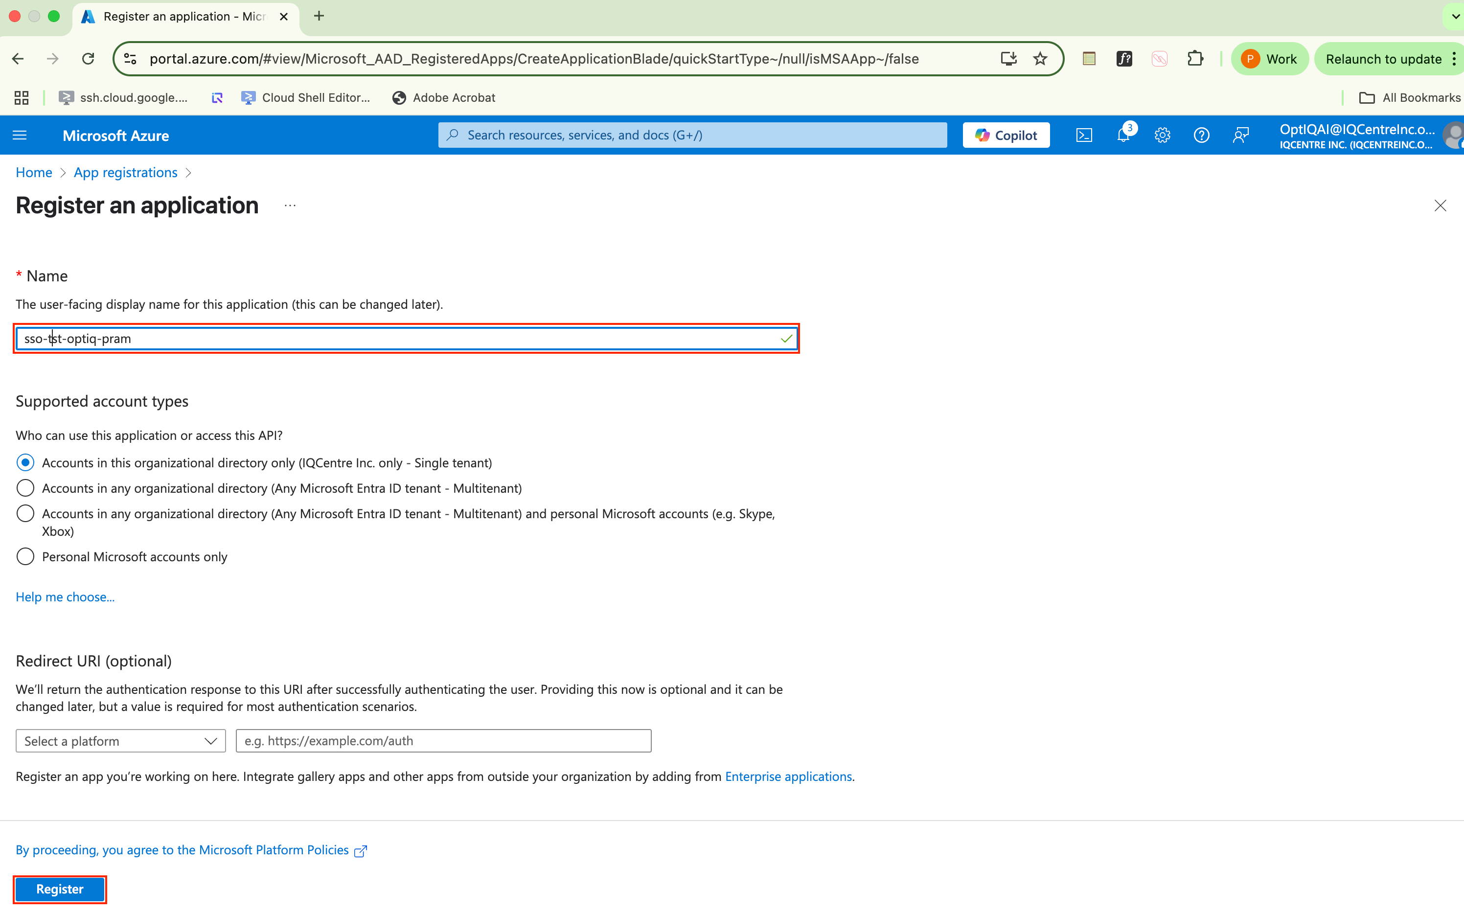This screenshot has width=1464, height=914.
Task: Open the Microsoft Platform Policies link
Action: pos(191,850)
